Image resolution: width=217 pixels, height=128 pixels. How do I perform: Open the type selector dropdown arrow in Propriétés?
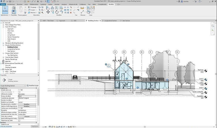pos(39,80)
